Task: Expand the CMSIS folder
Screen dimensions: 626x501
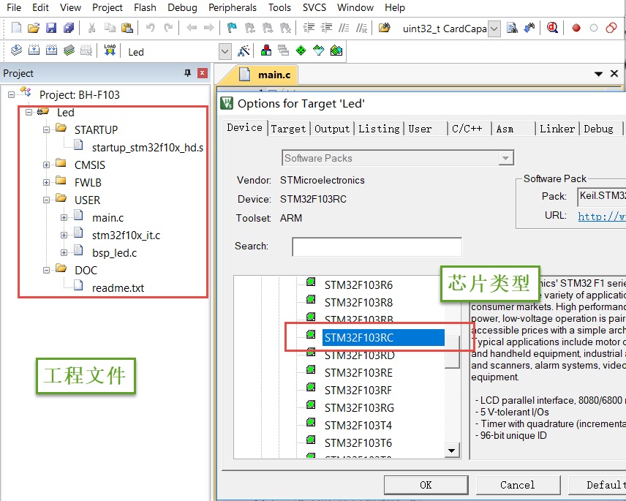Action: [x=46, y=165]
